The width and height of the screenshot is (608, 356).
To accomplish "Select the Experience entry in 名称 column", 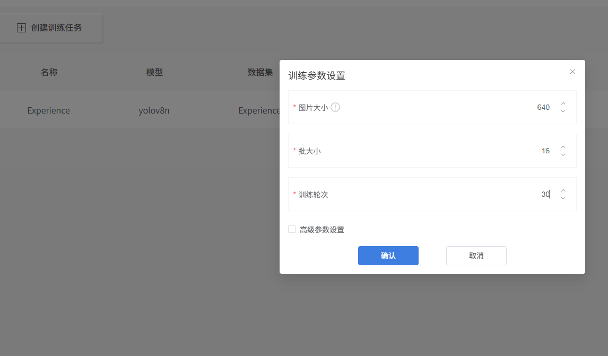I will (x=49, y=110).
